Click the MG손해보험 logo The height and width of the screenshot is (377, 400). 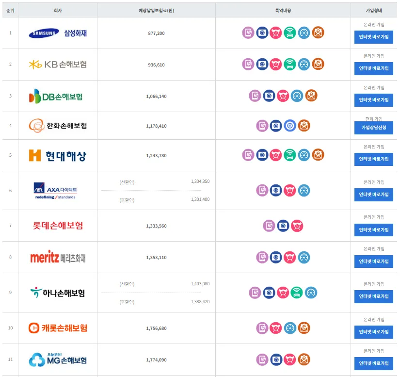pos(58,360)
